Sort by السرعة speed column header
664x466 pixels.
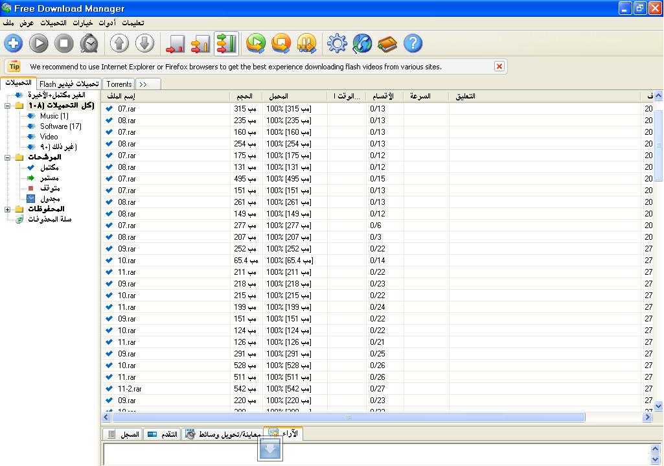pos(426,96)
